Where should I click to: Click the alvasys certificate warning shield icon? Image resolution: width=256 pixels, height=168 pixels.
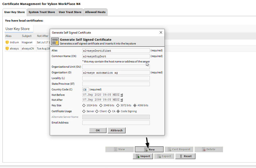7,49
